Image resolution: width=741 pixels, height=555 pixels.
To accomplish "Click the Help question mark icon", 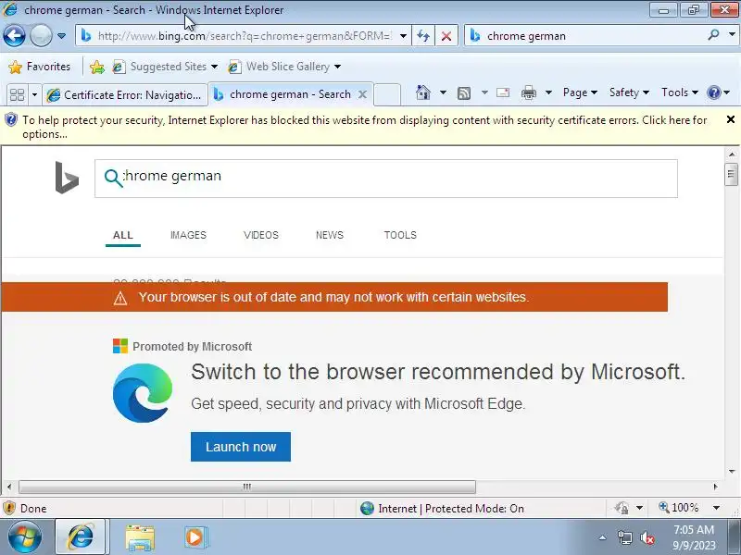I will [x=713, y=92].
